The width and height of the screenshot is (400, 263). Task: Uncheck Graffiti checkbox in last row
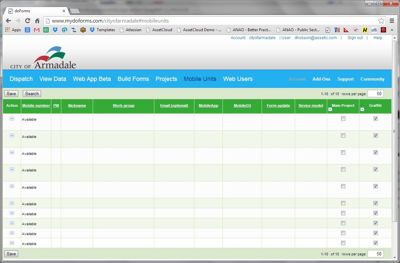375,243
